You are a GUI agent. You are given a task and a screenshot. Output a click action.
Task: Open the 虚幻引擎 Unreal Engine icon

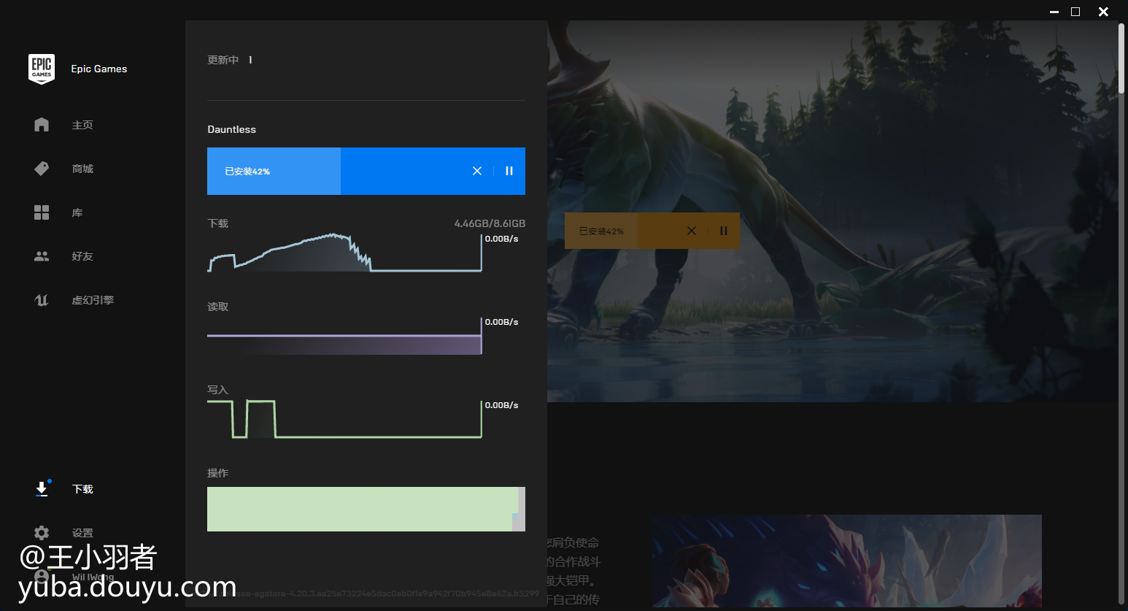(42, 300)
